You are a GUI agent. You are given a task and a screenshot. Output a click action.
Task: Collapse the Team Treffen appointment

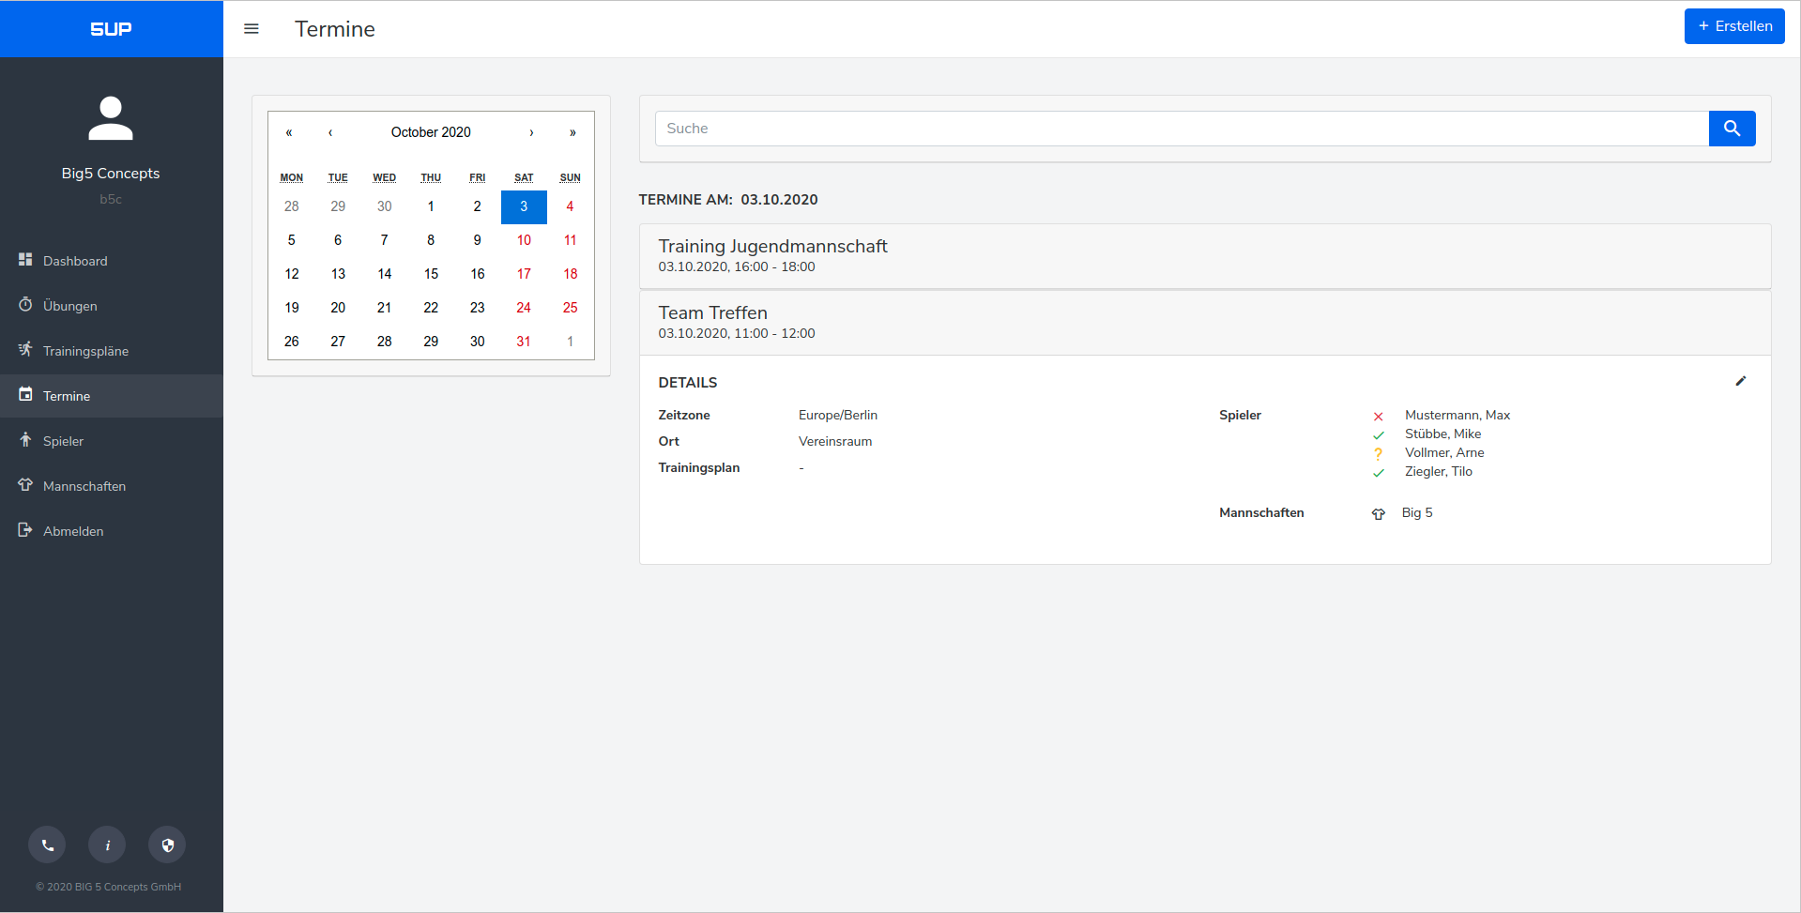click(x=1204, y=322)
